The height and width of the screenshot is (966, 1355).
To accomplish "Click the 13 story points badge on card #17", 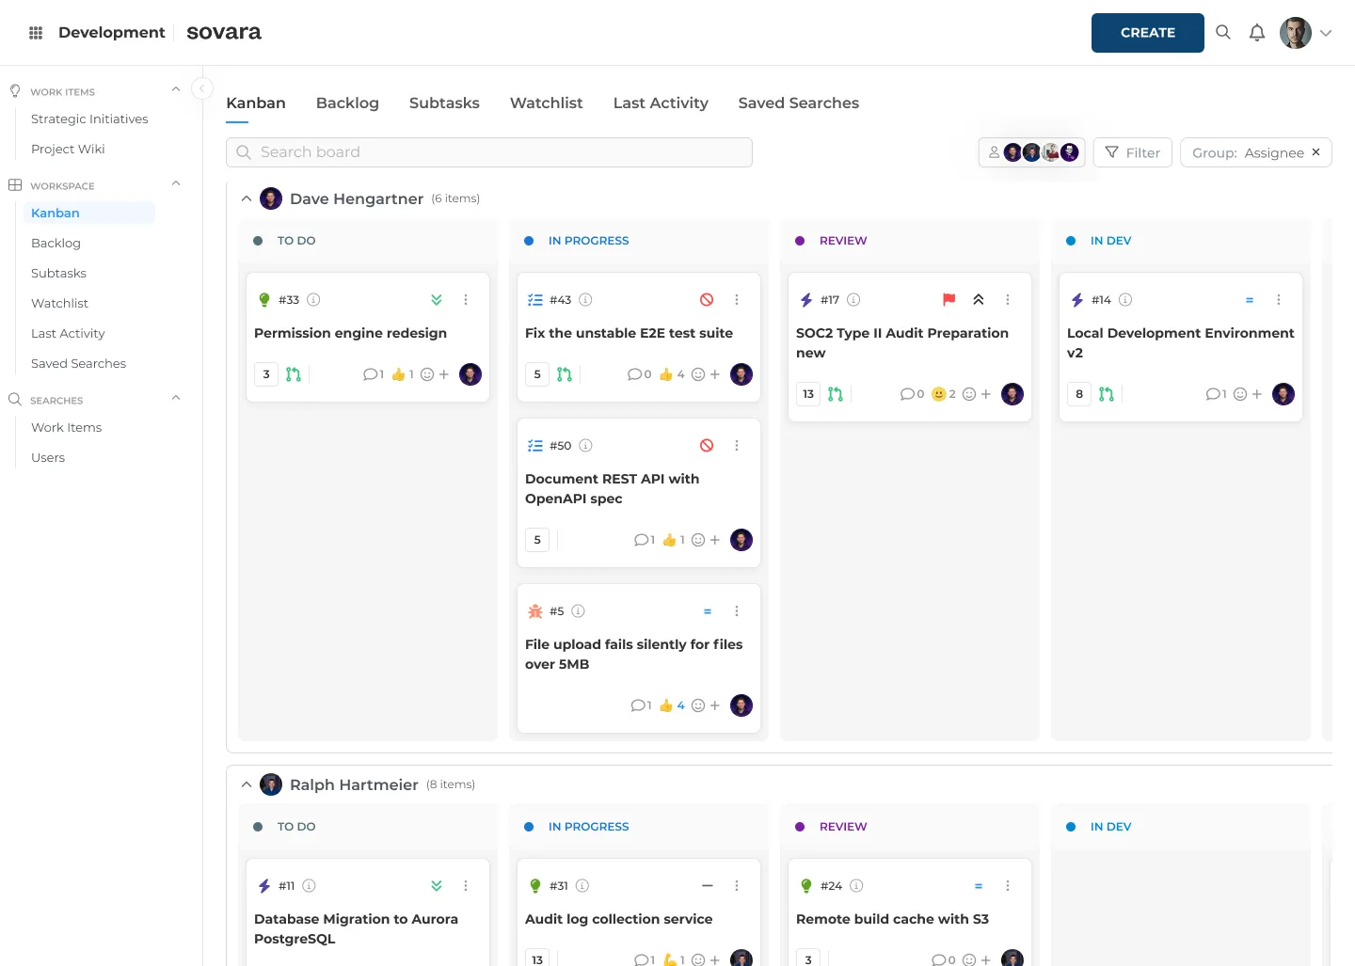I will click(808, 394).
